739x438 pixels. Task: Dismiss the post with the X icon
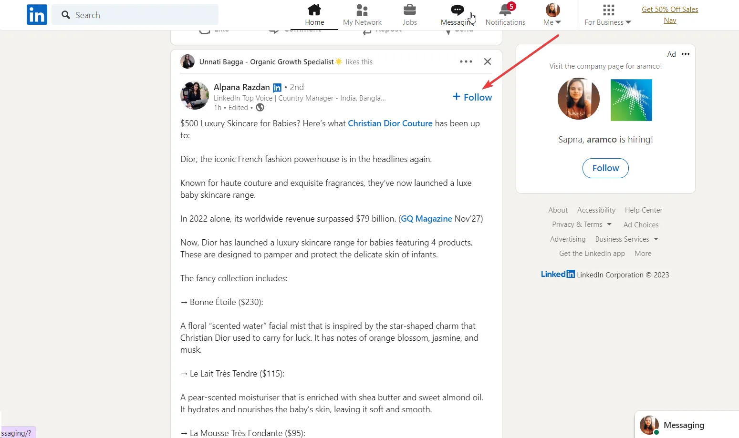(488, 61)
